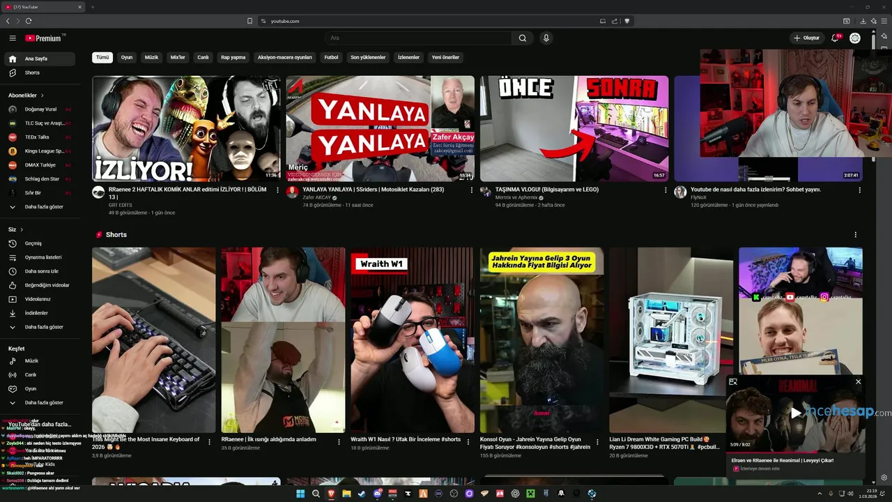Screen dimensions: 892x502
Task: Start voice search with the microphone icon
Action: [546, 38]
